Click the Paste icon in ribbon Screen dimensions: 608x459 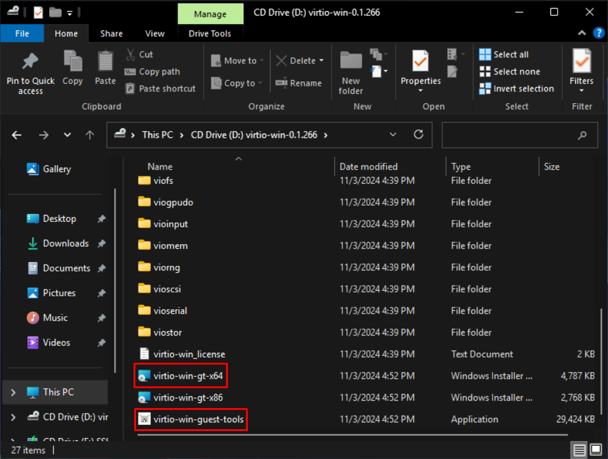pos(105,62)
